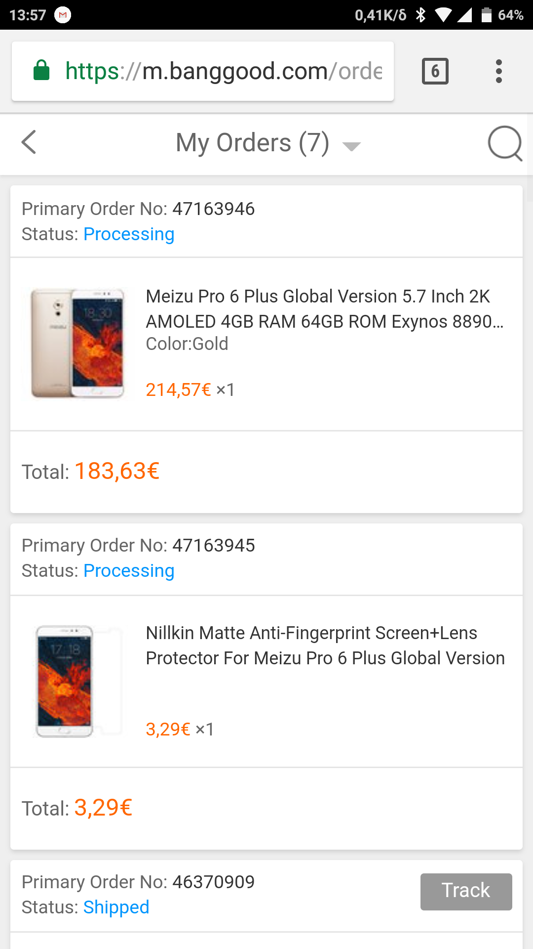Open the browser three-dot overflow menu
Screen dimensions: 533x949
[499, 71]
